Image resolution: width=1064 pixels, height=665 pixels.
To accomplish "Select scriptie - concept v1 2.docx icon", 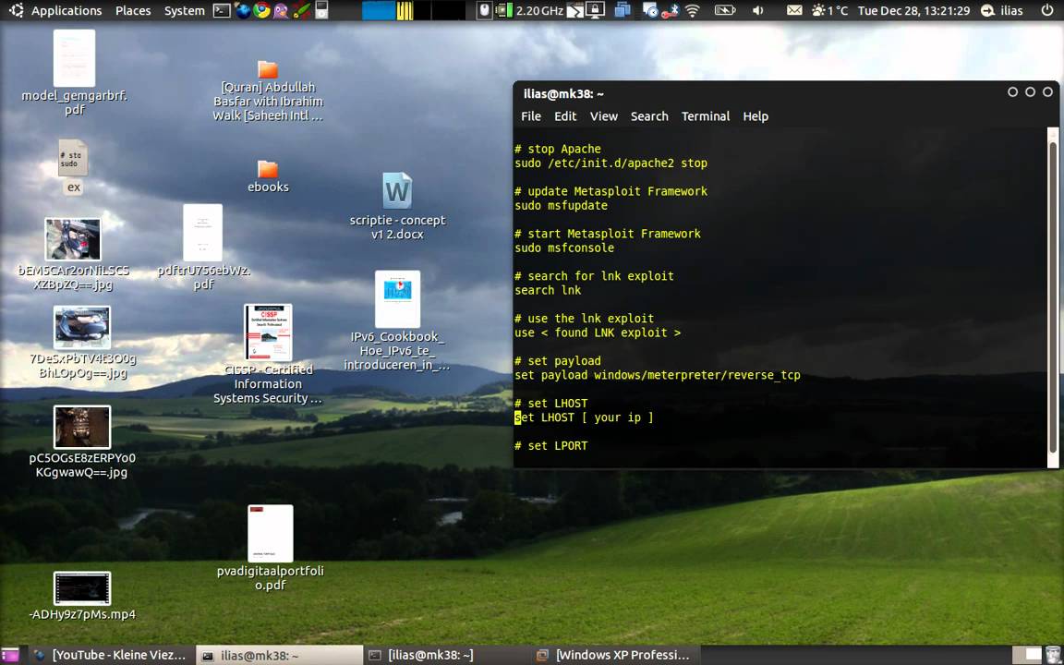I will click(x=398, y=206).
